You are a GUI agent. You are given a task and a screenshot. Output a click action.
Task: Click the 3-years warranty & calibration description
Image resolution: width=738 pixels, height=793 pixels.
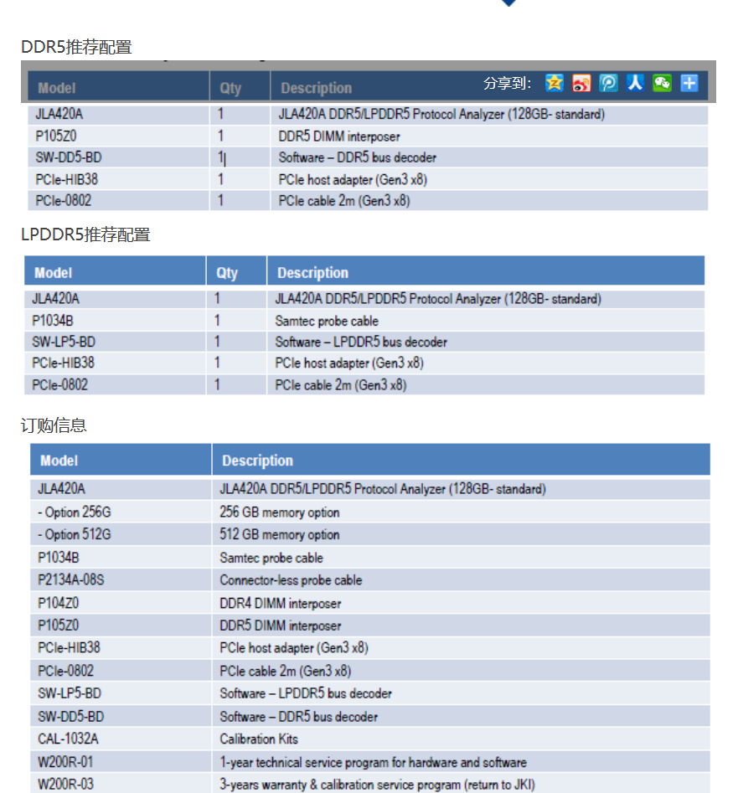click(x=377, y=785)
